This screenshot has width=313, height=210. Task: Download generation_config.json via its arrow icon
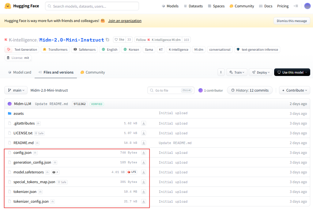[144, 162]
